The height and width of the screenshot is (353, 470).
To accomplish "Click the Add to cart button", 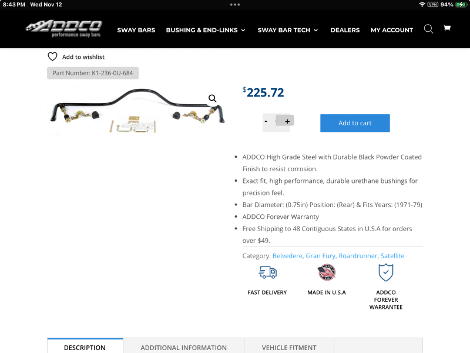I will (355, 123).
